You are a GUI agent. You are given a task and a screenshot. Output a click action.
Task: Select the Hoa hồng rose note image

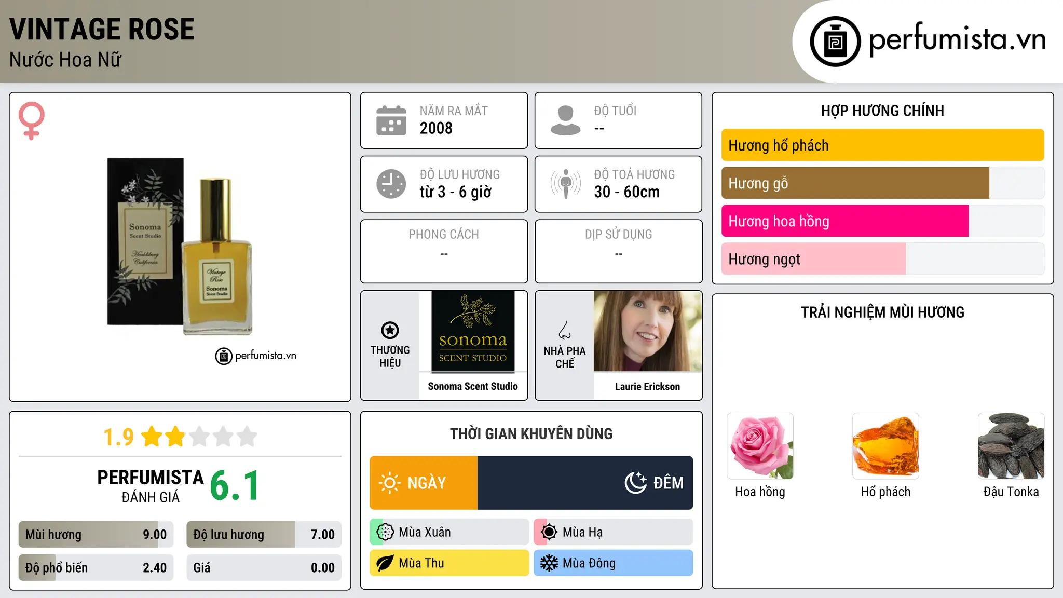[760, 446]
